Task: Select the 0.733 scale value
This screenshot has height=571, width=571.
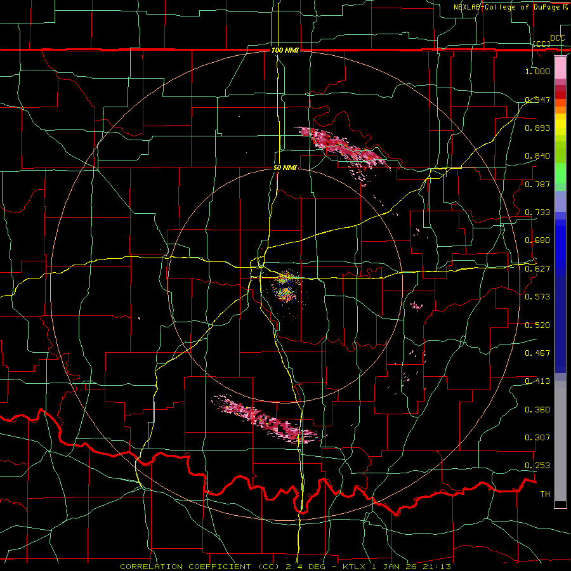Action: point(537,213)
